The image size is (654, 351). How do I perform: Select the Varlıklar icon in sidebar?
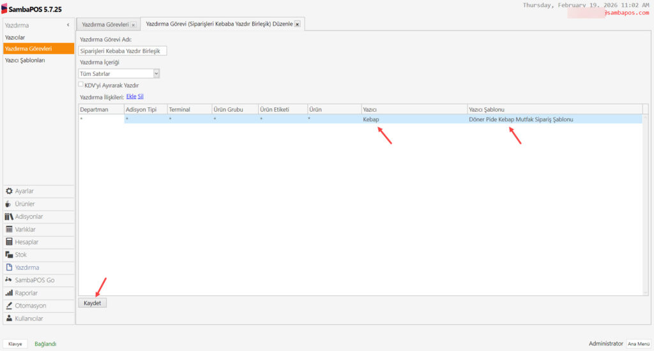tap(9, 229)
